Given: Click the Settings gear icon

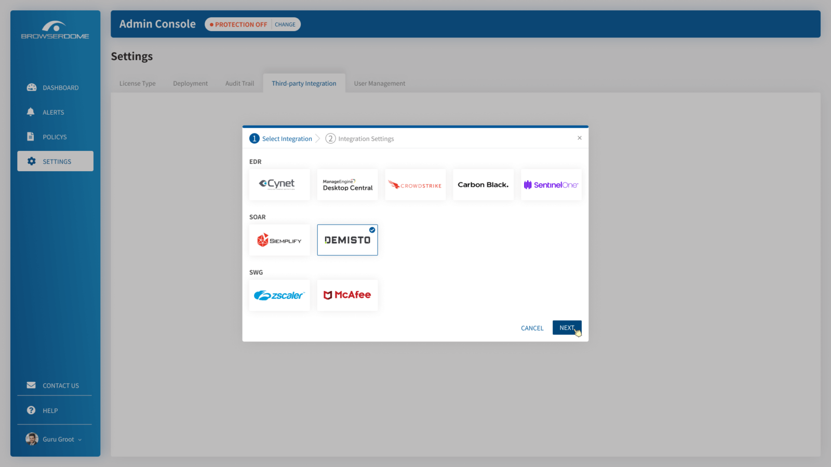Looking at the screenshot, I should [32, 161].
